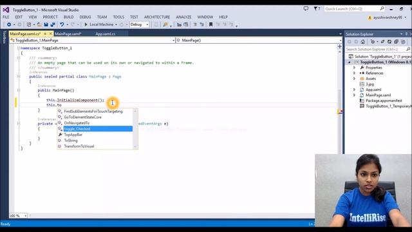Open the TOOLS menu
The height and width of the screenshot is (232, 412).
coord(118,17)
